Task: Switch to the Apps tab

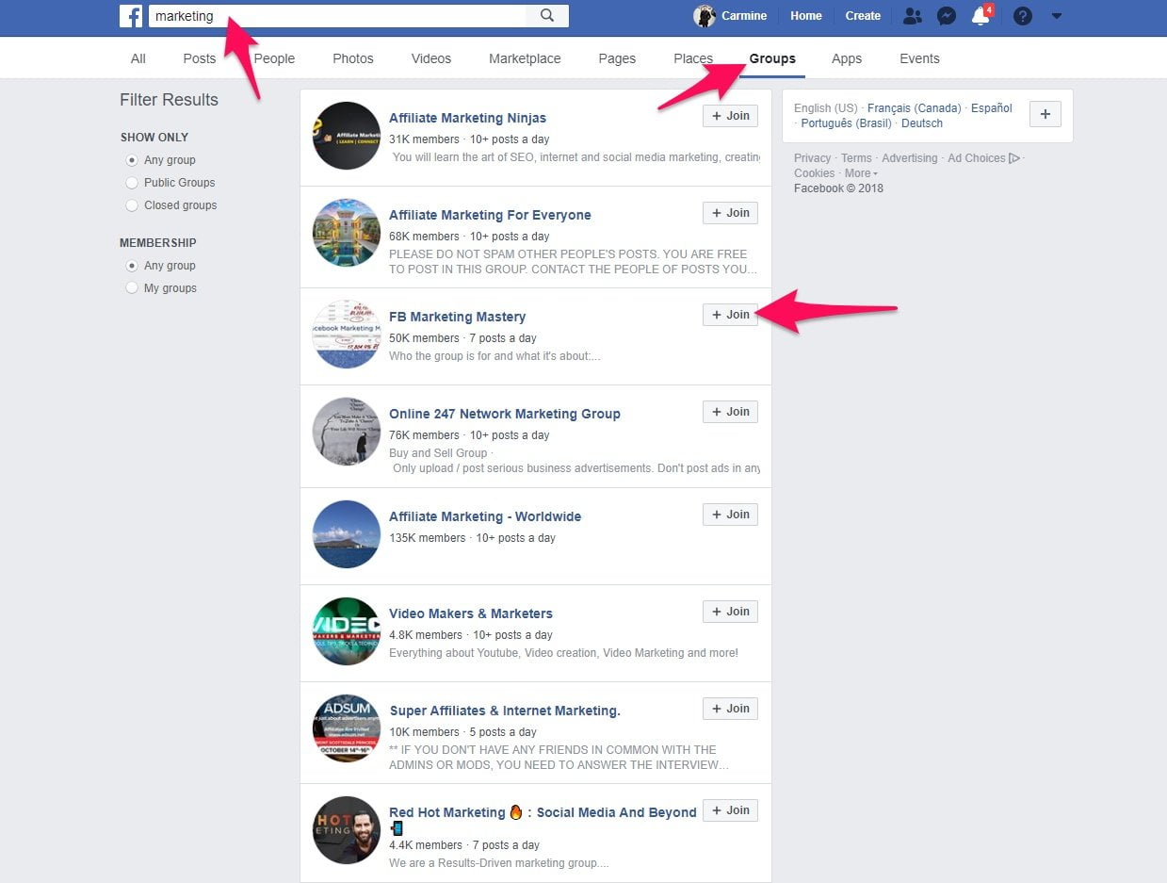Action: 847,58
